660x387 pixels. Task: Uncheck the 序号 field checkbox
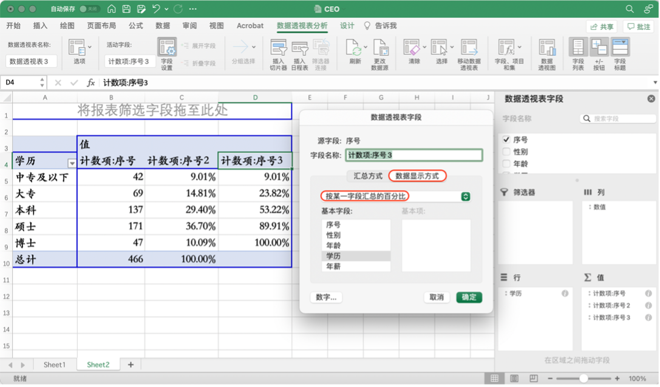(x=506, y=140)
